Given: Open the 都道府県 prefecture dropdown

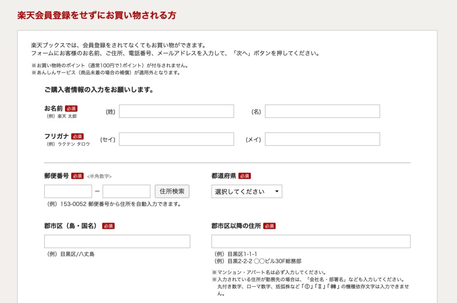Looking at the screenshot, I should pos(246,191).
